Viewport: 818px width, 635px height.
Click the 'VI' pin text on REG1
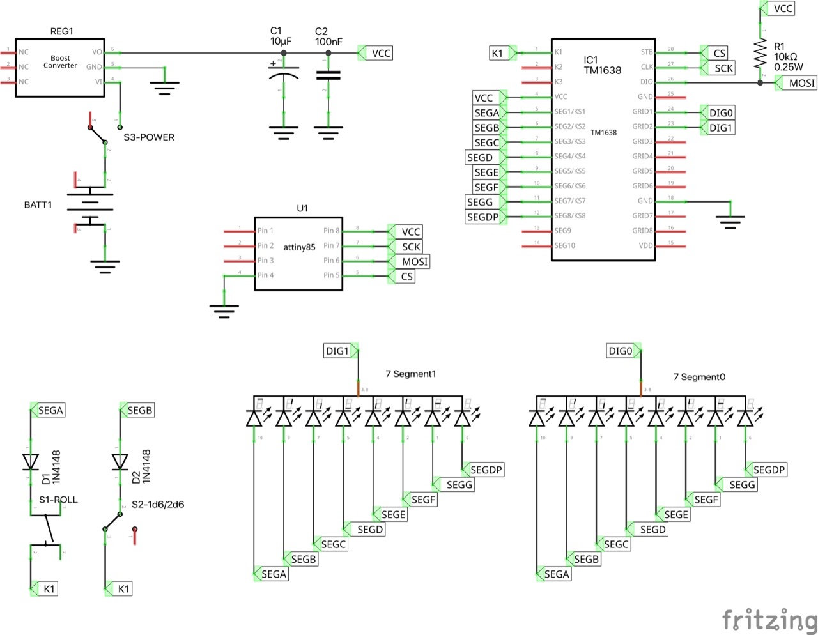(98, 82)
